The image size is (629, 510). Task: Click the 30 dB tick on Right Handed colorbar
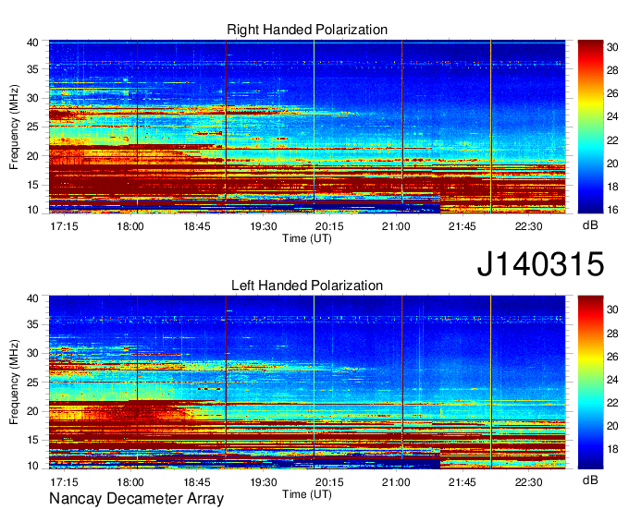coord(612,47)
